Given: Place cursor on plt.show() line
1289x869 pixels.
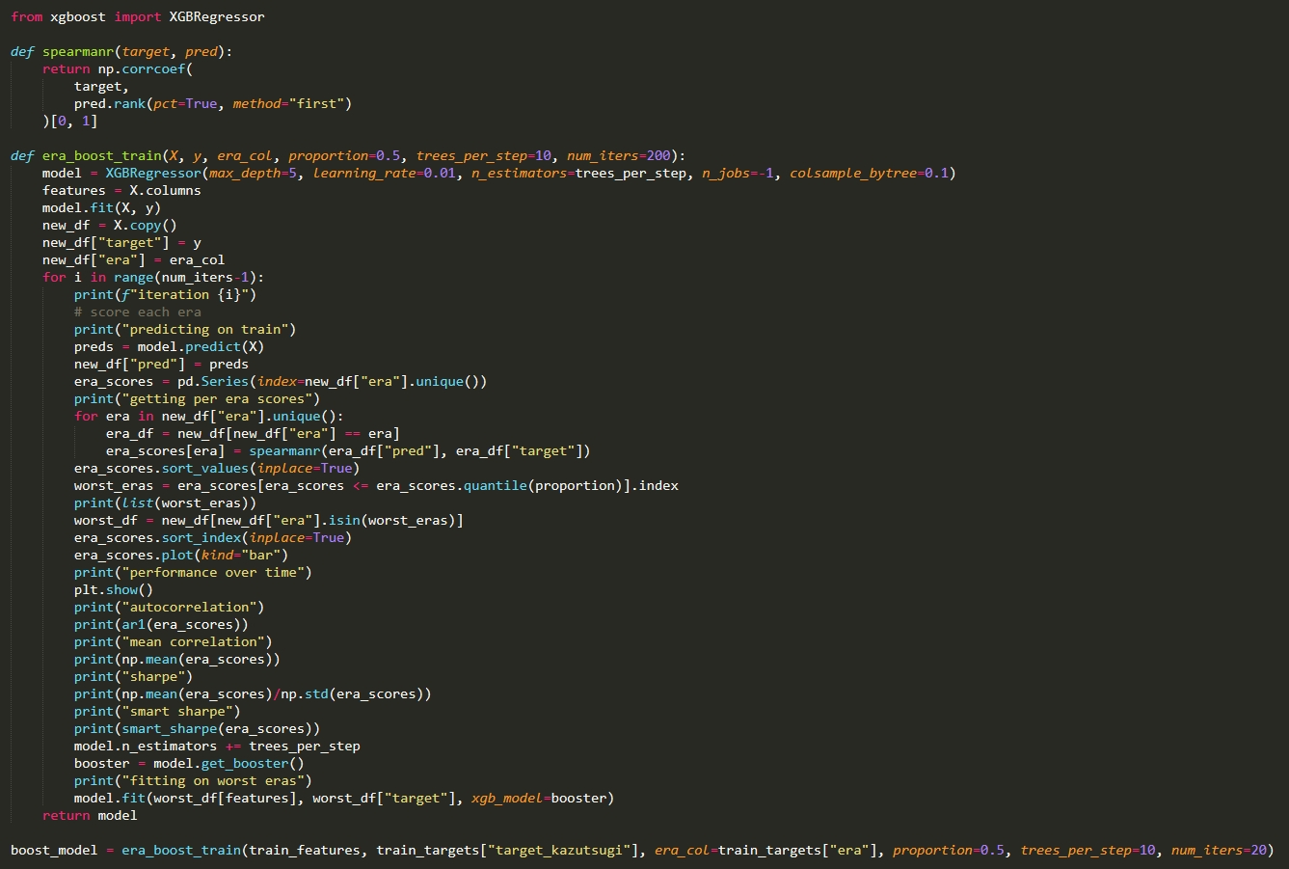Looking at the screenshot, I should tap(113, 589).
